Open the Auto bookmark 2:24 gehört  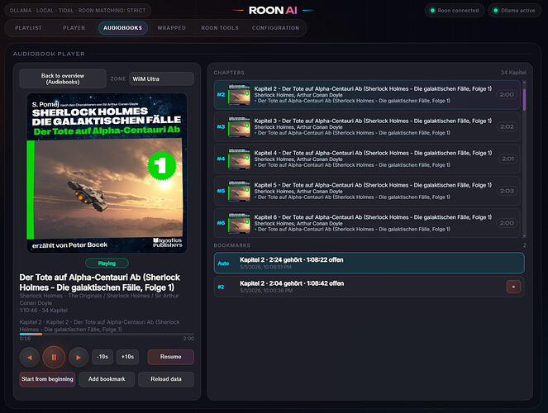(x=369, y=263)
